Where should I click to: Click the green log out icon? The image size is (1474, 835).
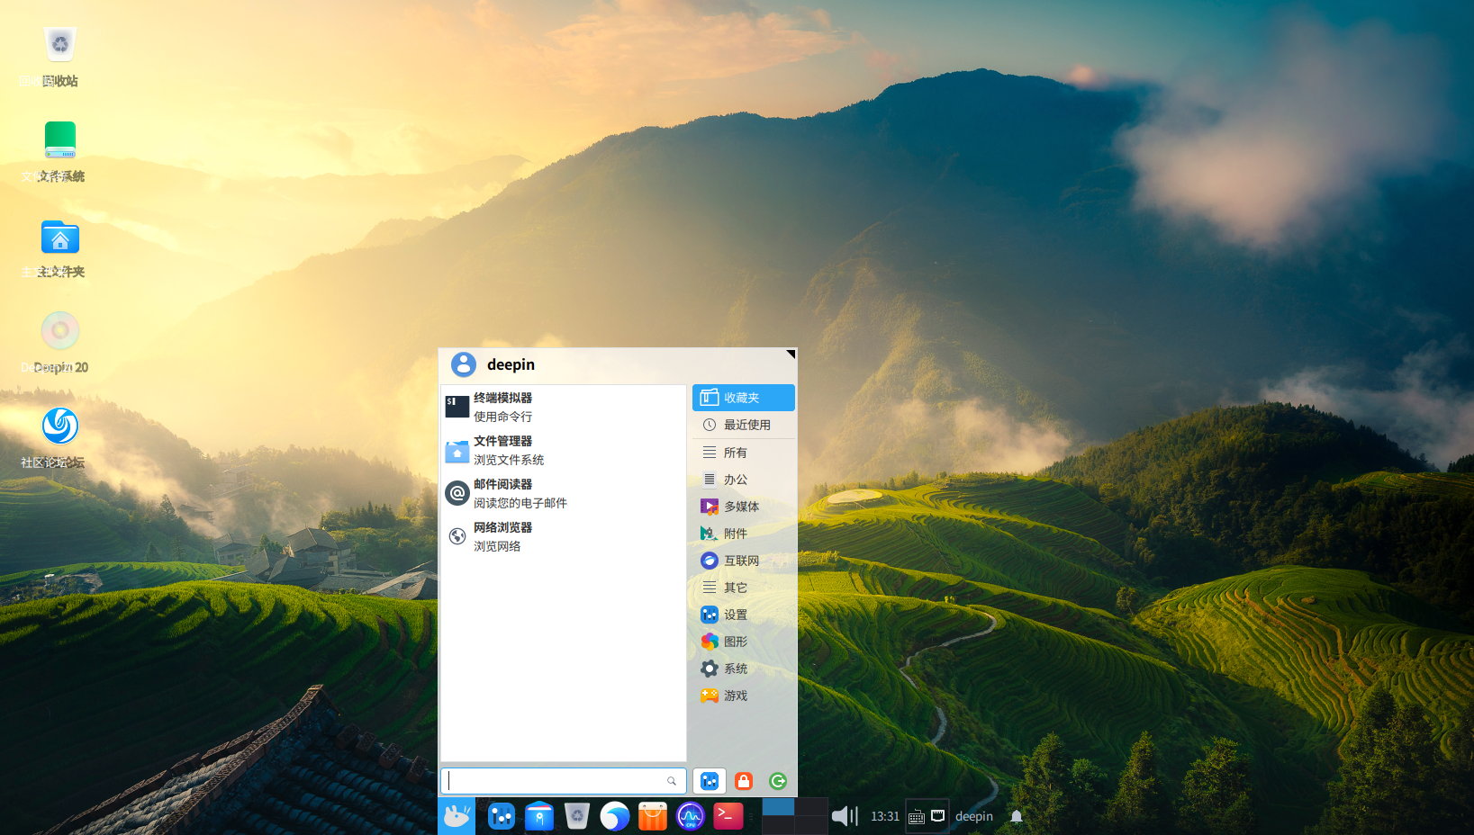click(778, 781)
